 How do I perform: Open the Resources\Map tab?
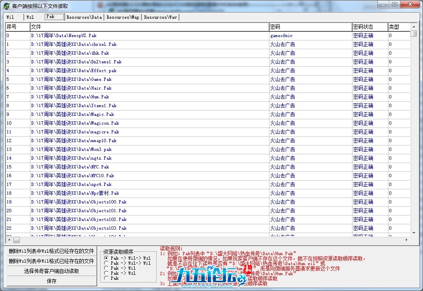tap(123, 17)
